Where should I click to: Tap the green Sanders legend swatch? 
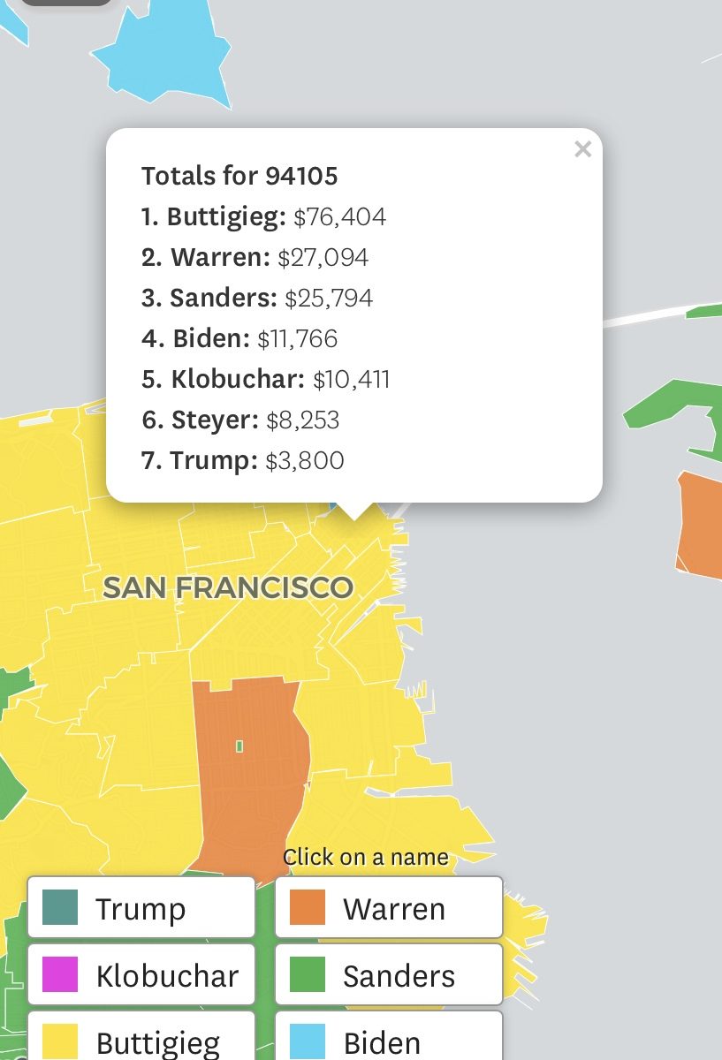pos(308,974)
